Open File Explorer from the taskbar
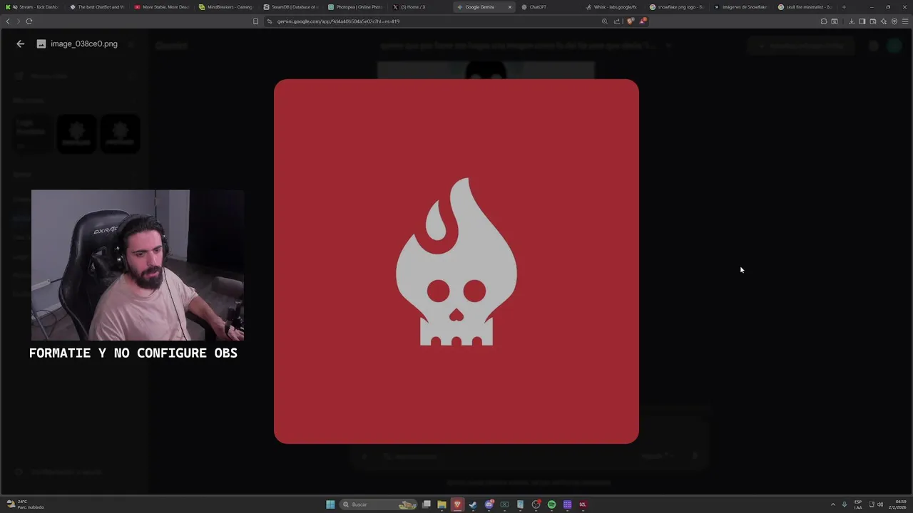Viewport: 913px width, 513px height. pos(442,504)
